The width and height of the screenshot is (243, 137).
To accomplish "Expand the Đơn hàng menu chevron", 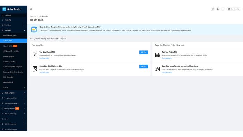I will 25,25.
